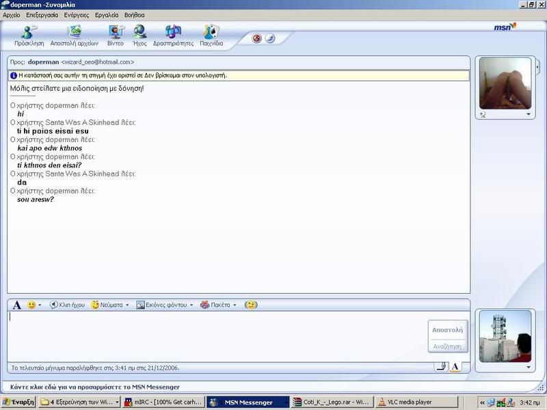Click the 3:42 πμ system clock
The height and width of the screenshot is (410, 547).
click(x=529, y=402)
